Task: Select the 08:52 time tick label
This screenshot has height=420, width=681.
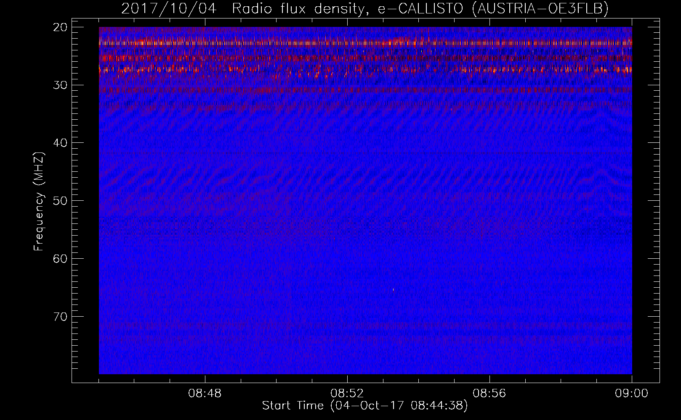Action: tap(347, 394)
